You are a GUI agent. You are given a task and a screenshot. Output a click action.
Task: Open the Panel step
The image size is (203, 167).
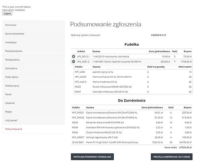[34, 94]
